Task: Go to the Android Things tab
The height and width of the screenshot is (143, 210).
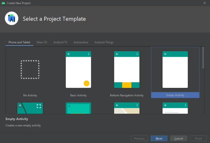Action: (104, 42)
